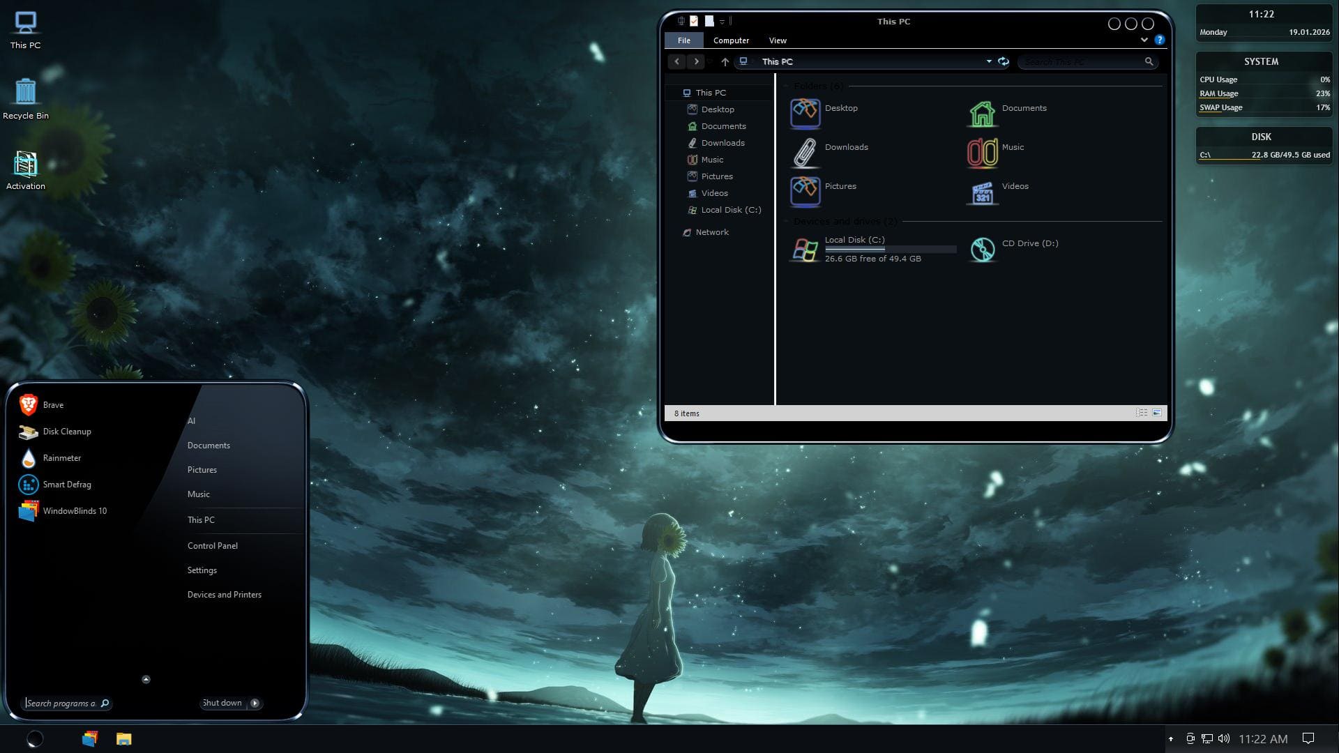Open the Activation desktop shortcut
Image resolution: width=1339 pixels, height=753 pixels.
coord(26,170)
